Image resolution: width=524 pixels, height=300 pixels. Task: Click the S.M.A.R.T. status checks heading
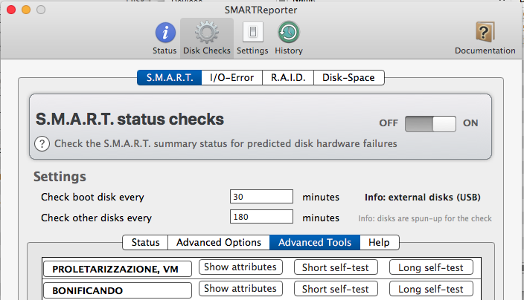tap(130, 120)
